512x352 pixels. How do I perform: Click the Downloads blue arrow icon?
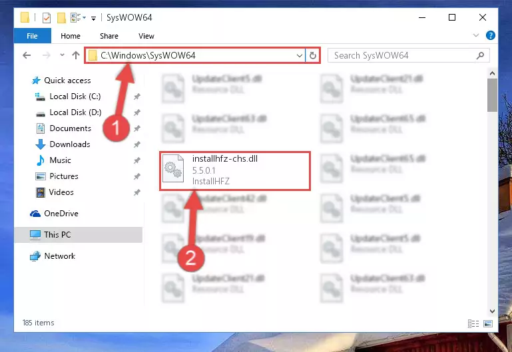pos(40,144)
